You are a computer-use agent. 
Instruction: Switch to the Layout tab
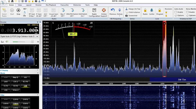point(29,5)
